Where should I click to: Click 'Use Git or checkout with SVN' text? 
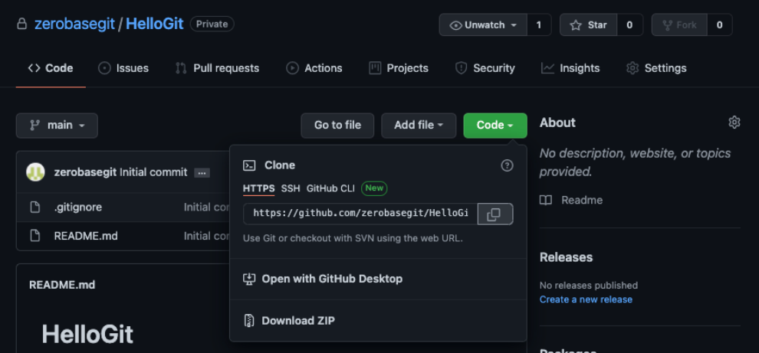pyautogui.click(x=353, y=238)
